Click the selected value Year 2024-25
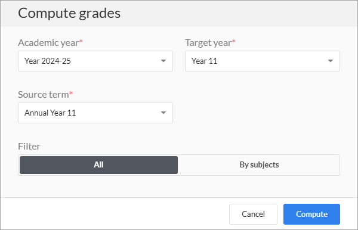358x230 pixels. click(x=48, y=61)
